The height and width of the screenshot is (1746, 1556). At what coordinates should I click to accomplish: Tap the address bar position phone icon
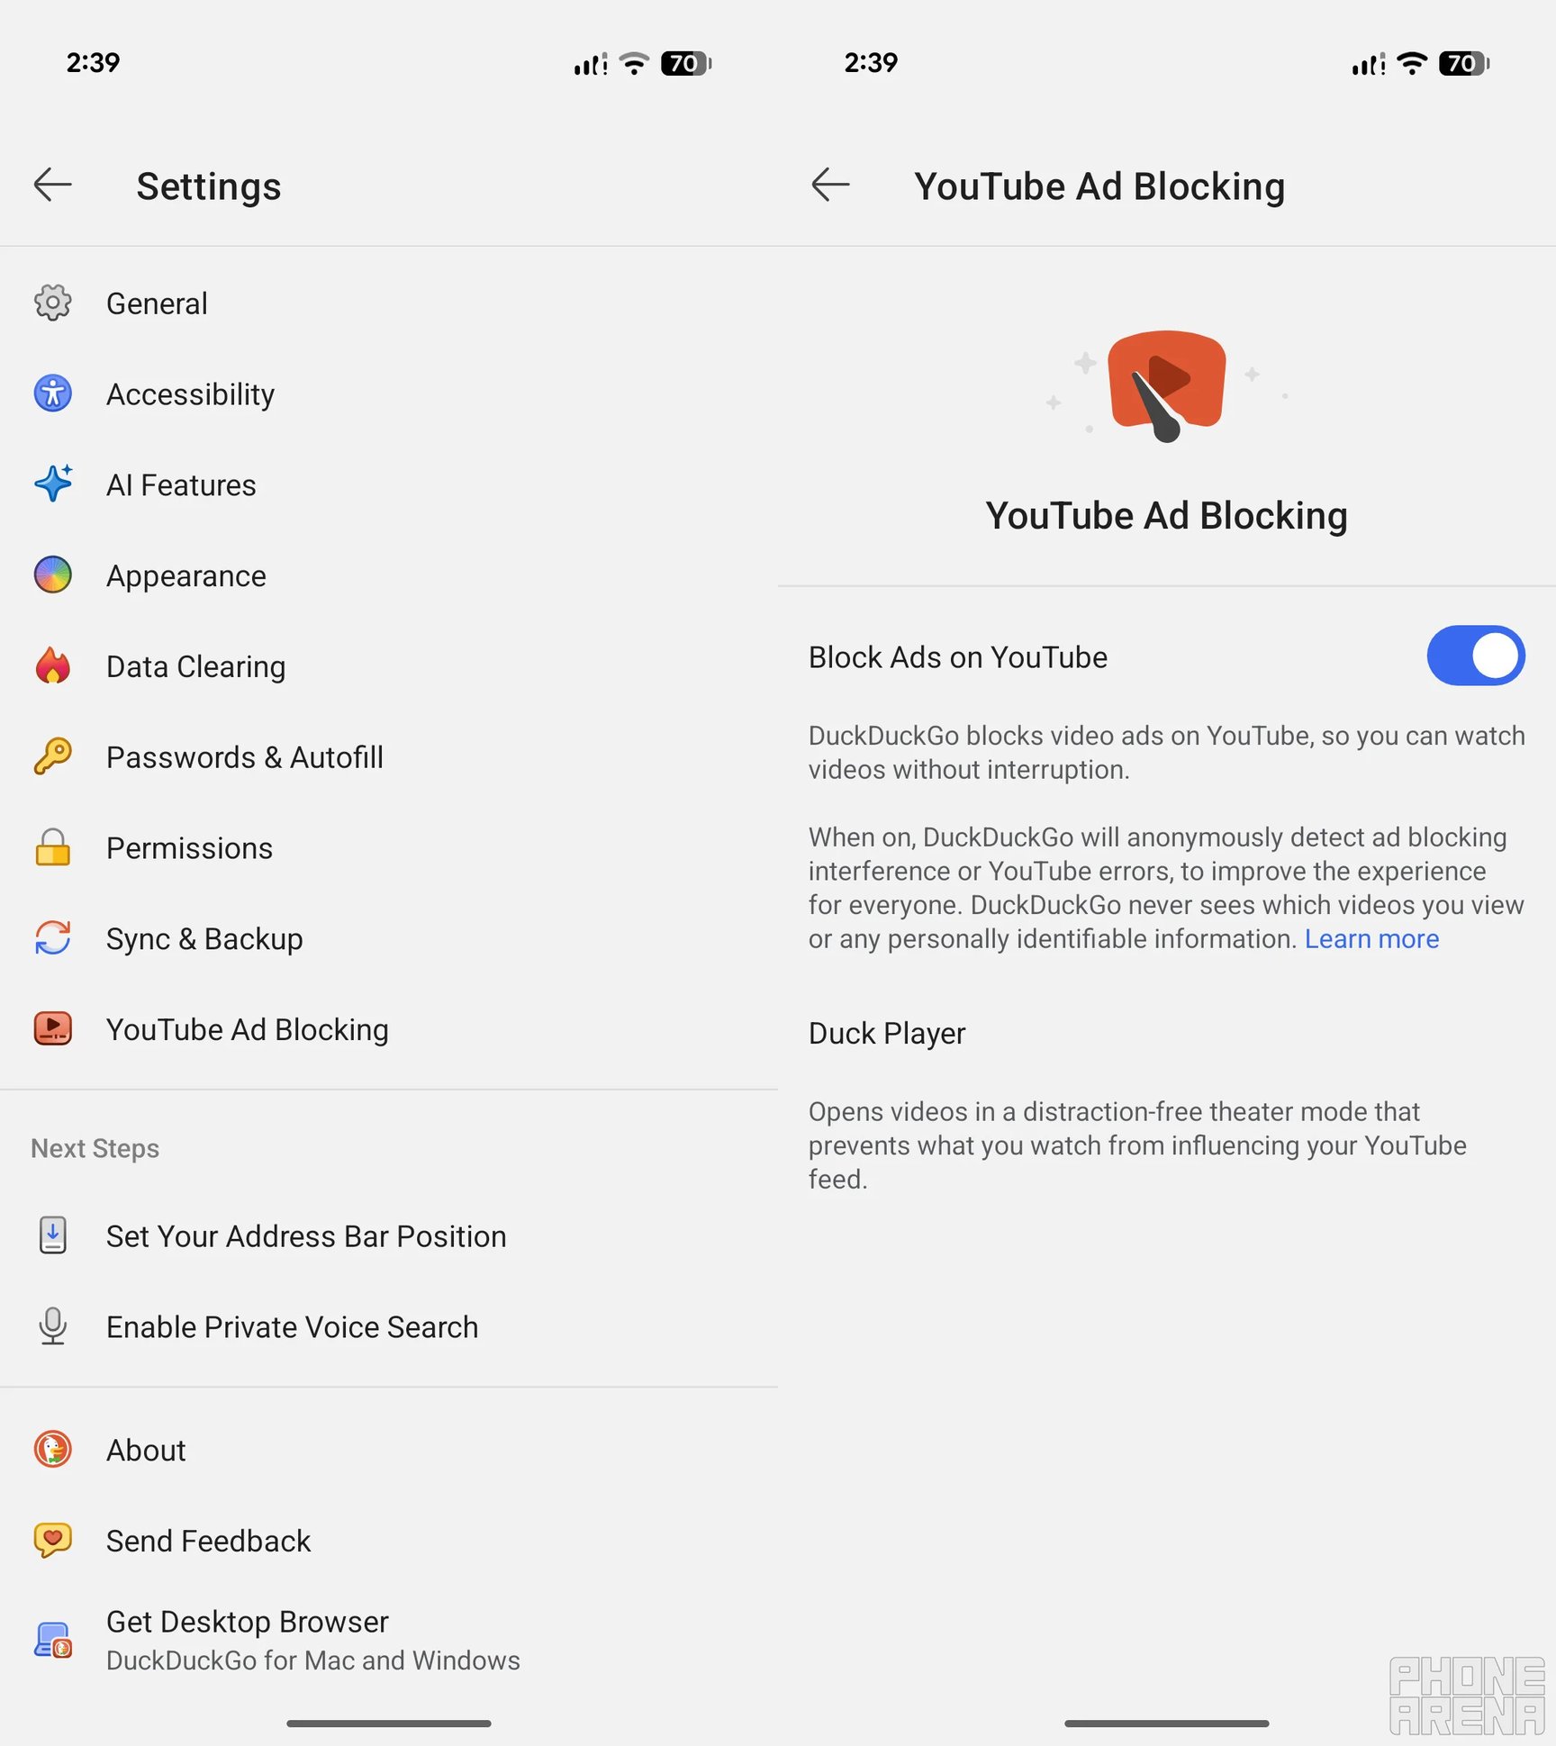click(x=52, y=1235)
